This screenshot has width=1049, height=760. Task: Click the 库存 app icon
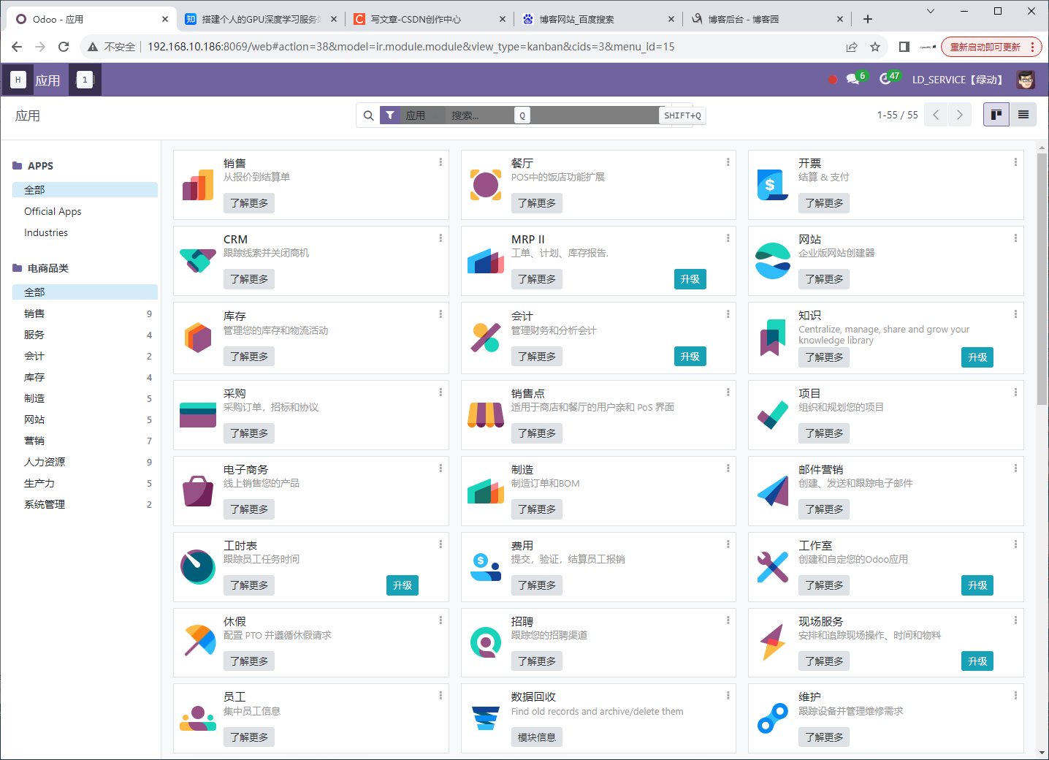(198, 338)
